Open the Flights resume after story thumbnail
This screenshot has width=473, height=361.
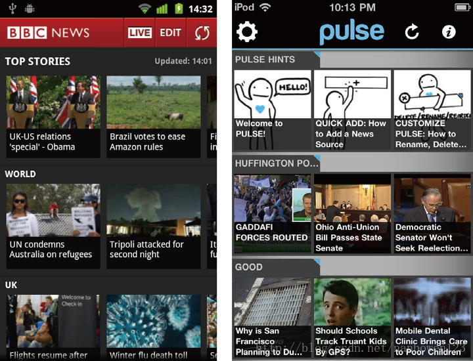coord(53,321)
